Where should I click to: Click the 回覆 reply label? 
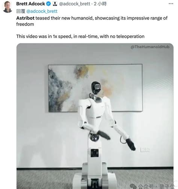click(21, 11)
